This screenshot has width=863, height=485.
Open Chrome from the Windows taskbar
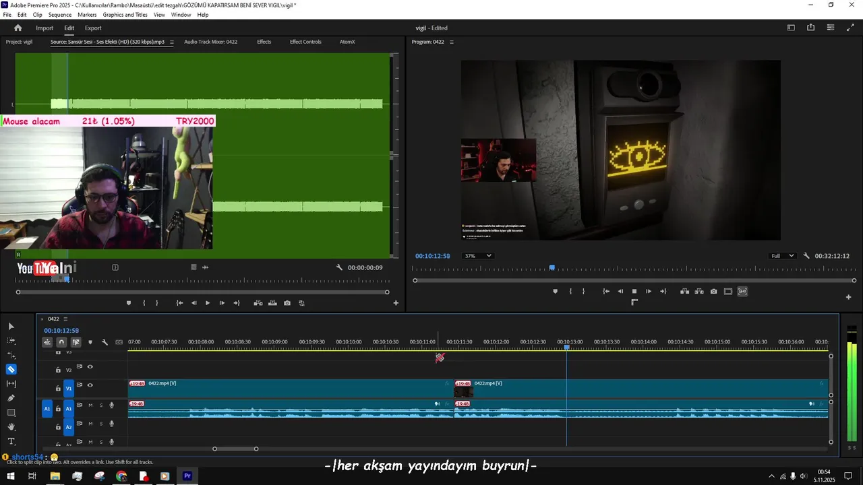(121, 476)
